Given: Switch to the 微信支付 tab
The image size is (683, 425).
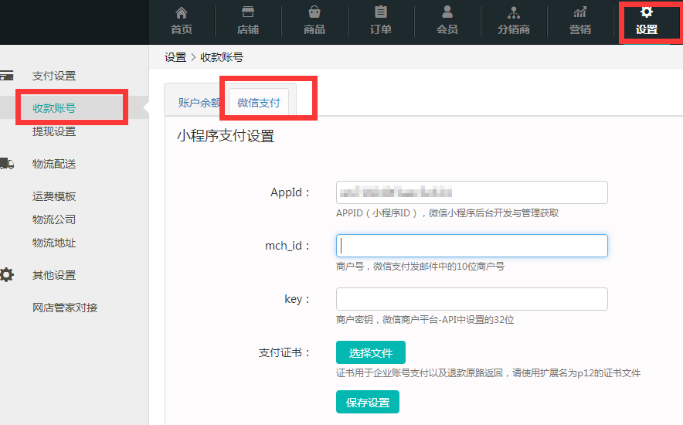Looking at the screenshot, I should 259,103.
